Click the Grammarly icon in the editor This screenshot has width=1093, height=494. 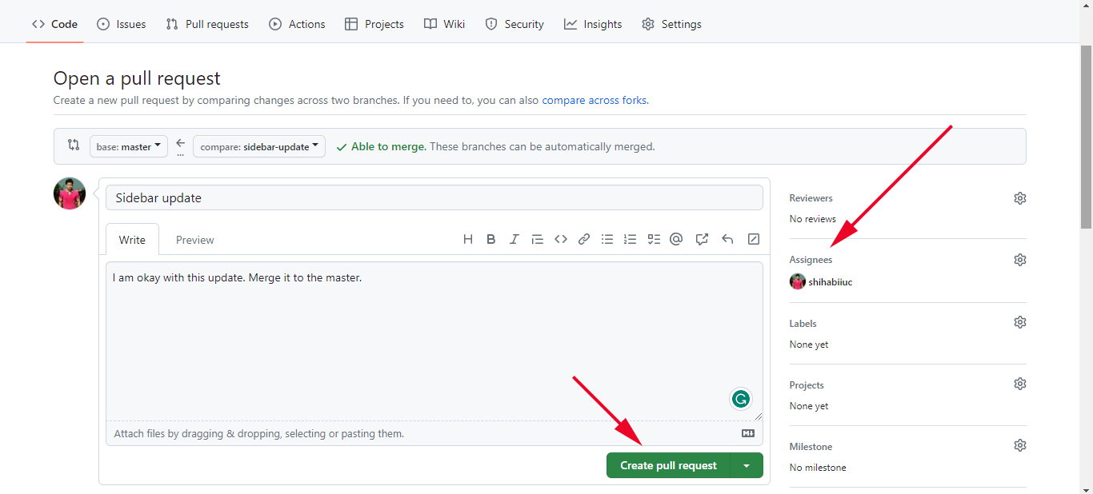(x=740, y=398)
